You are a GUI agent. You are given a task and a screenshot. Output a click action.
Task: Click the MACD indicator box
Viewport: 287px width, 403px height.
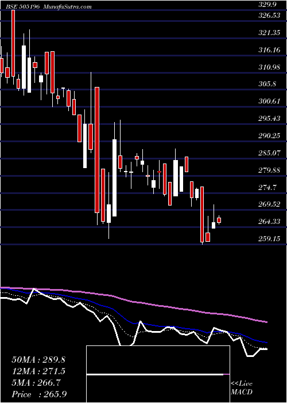click(158, 374)
